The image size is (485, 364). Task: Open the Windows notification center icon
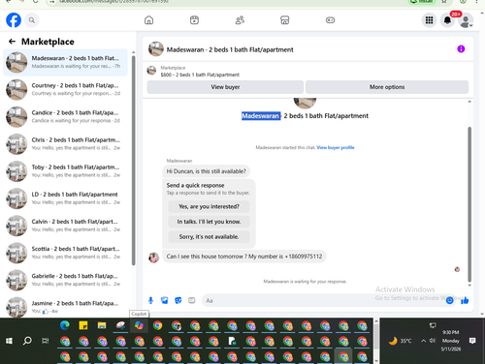point(472,341)
